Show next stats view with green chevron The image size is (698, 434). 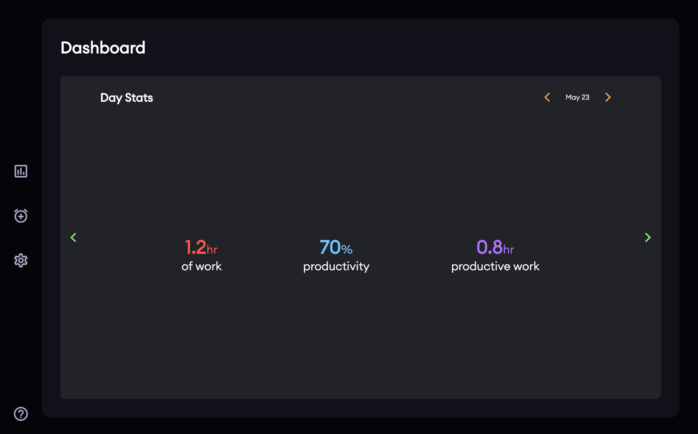coord(648,237)
